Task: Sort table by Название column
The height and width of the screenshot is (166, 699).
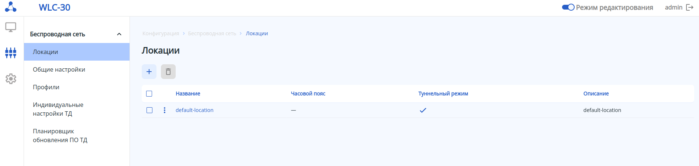Action: coord(188,94)
